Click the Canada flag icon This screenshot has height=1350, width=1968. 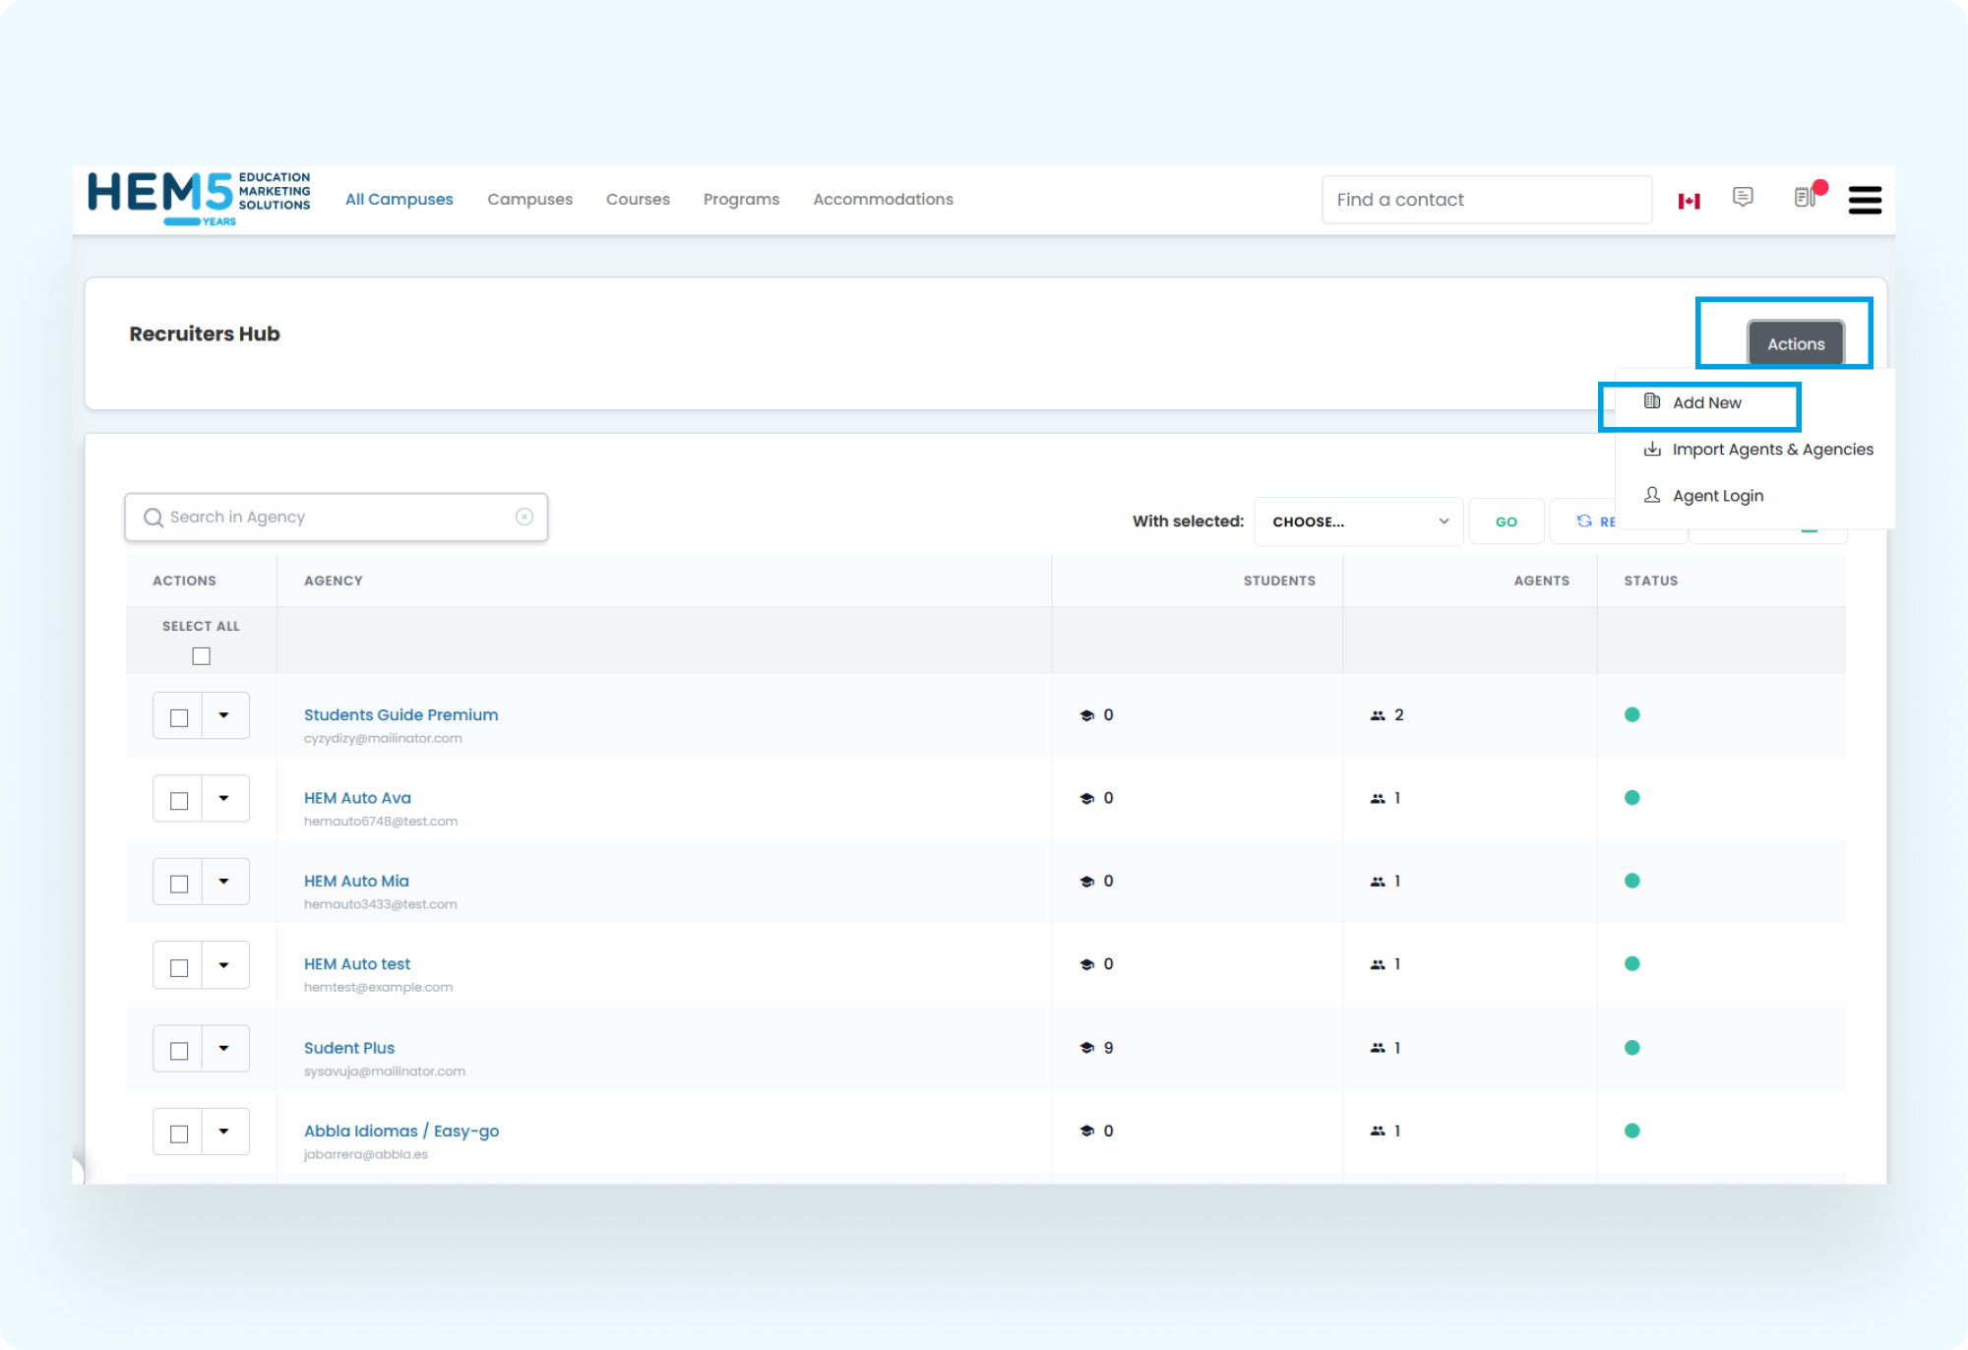(1689, 201)
